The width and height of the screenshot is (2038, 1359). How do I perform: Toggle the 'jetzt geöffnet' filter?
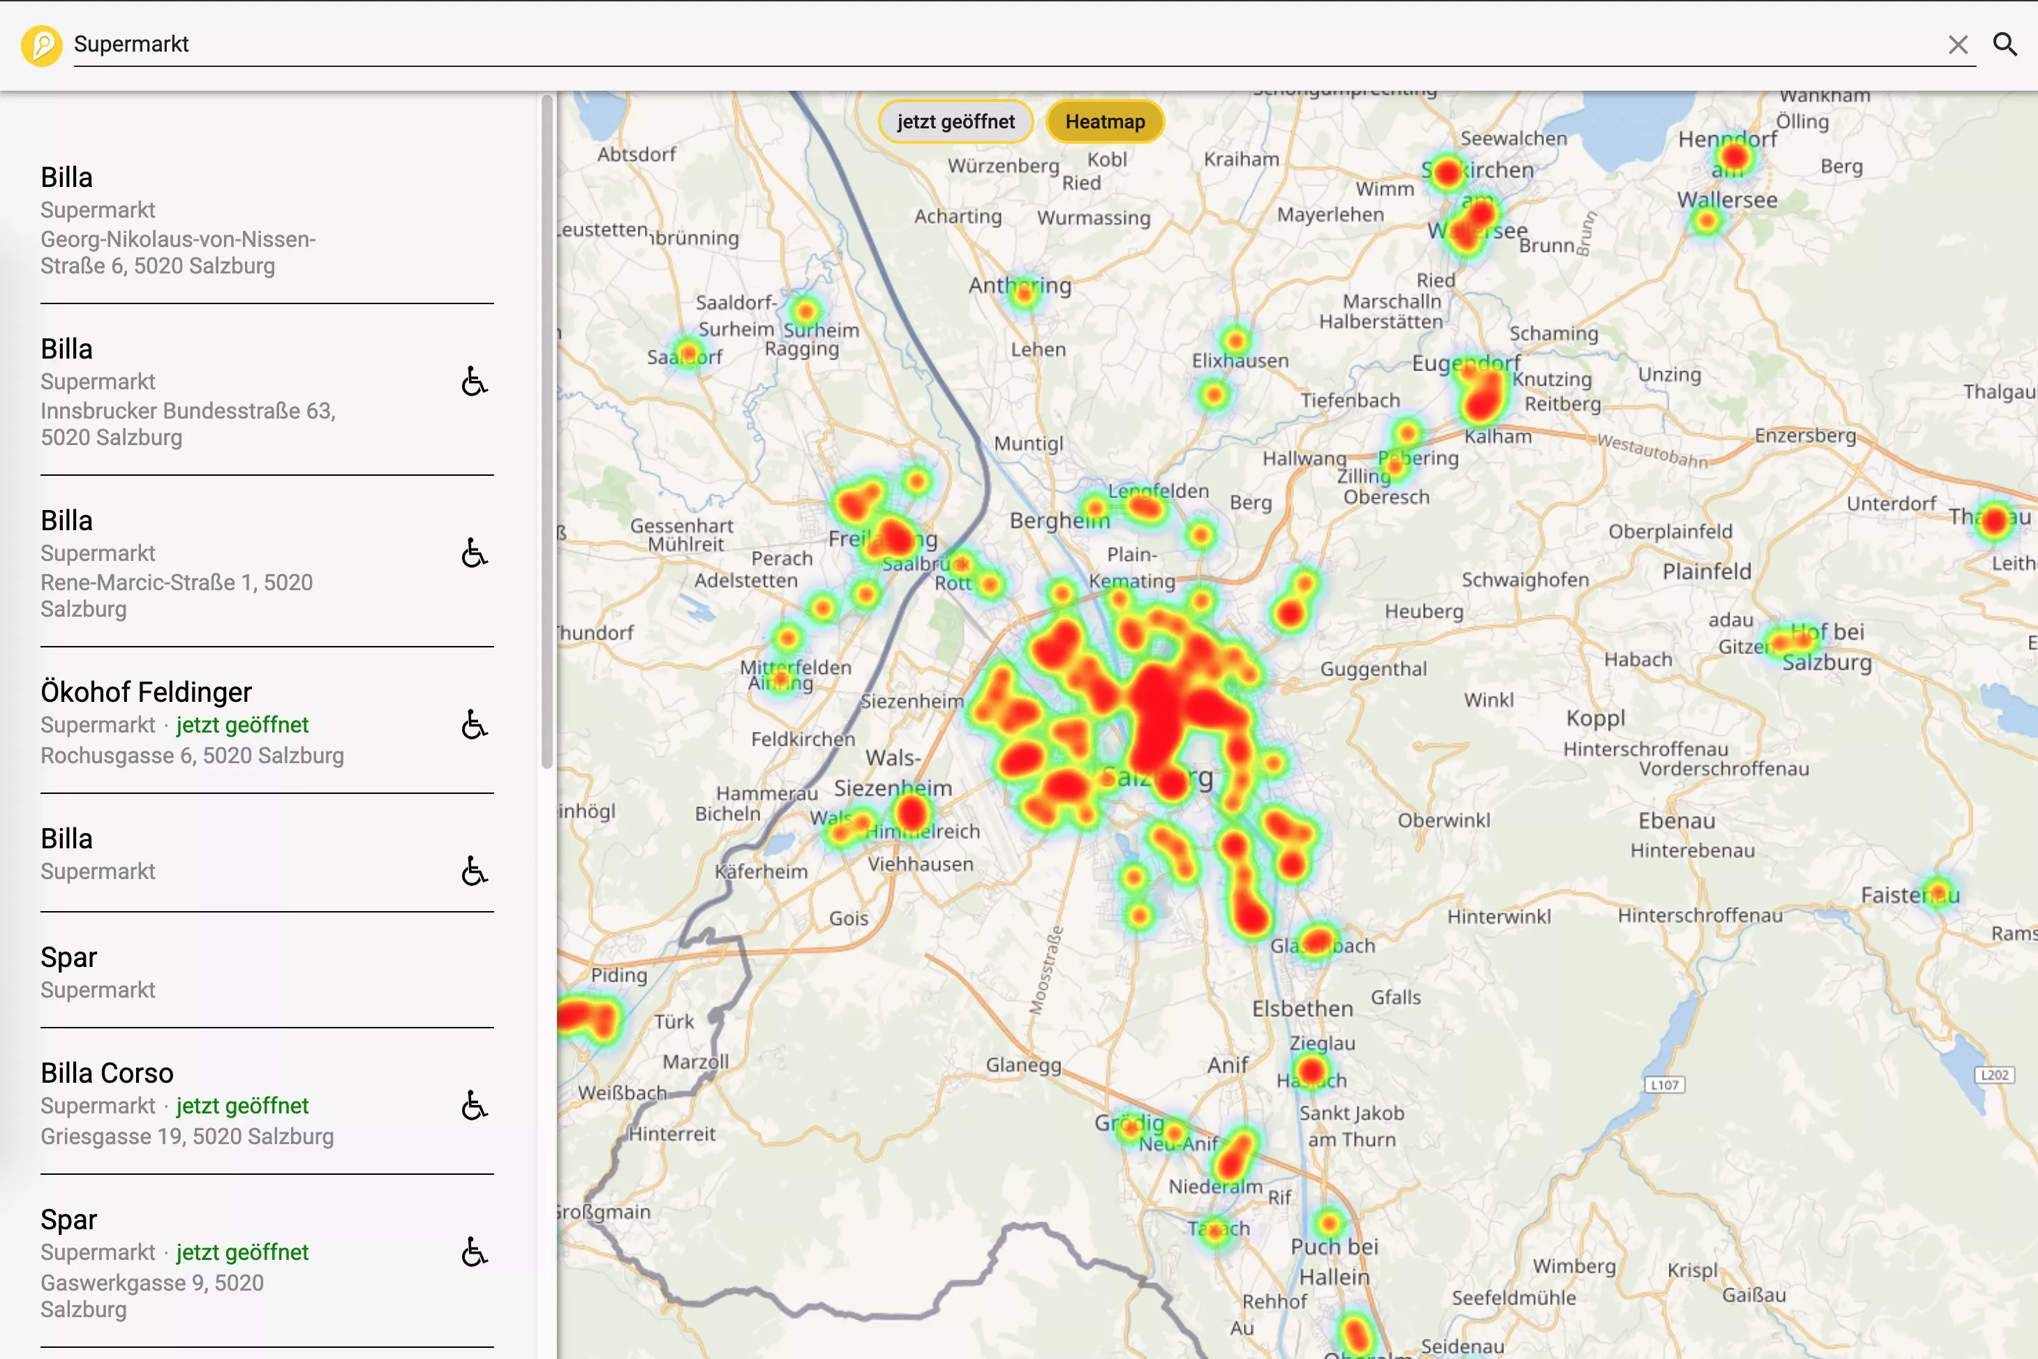point(955,122)
